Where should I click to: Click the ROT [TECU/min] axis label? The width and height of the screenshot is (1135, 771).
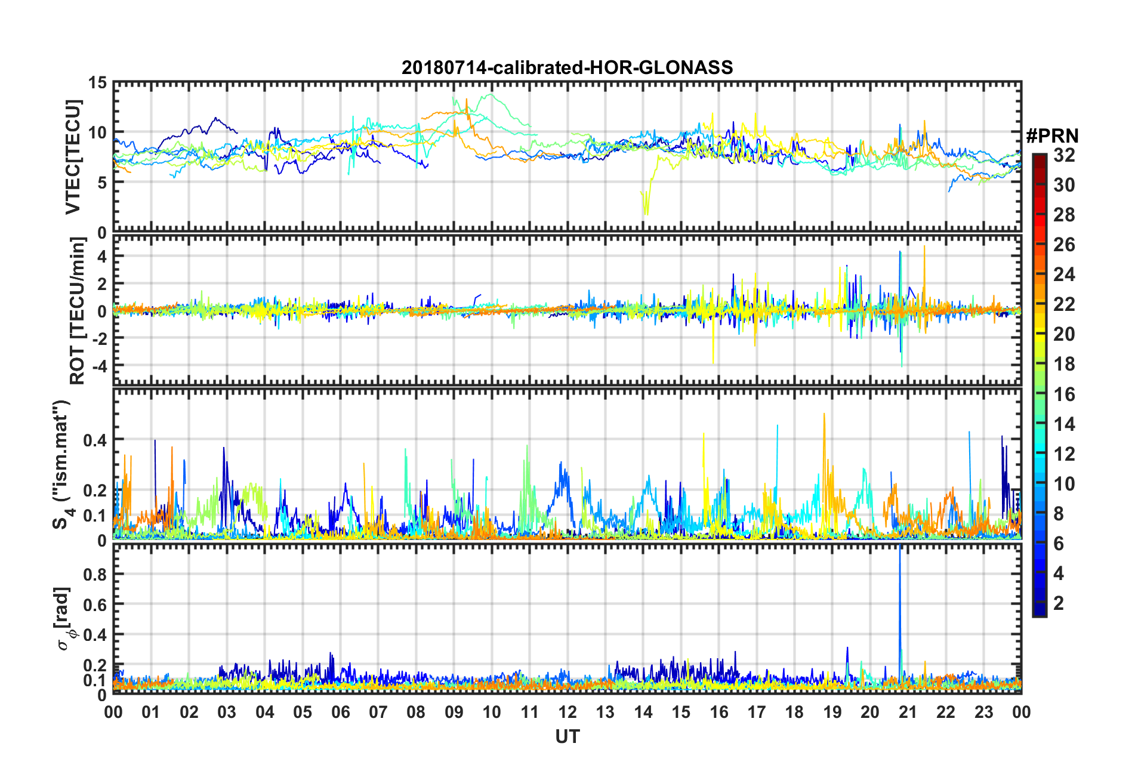(x=77, y=311)
